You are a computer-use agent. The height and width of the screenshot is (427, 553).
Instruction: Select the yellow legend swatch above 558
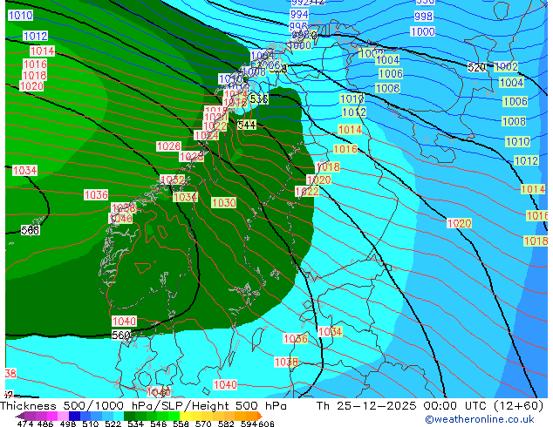click(186, 416)
